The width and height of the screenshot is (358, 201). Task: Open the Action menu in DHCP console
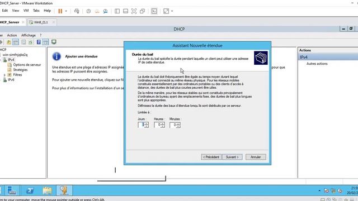(12, 35)
